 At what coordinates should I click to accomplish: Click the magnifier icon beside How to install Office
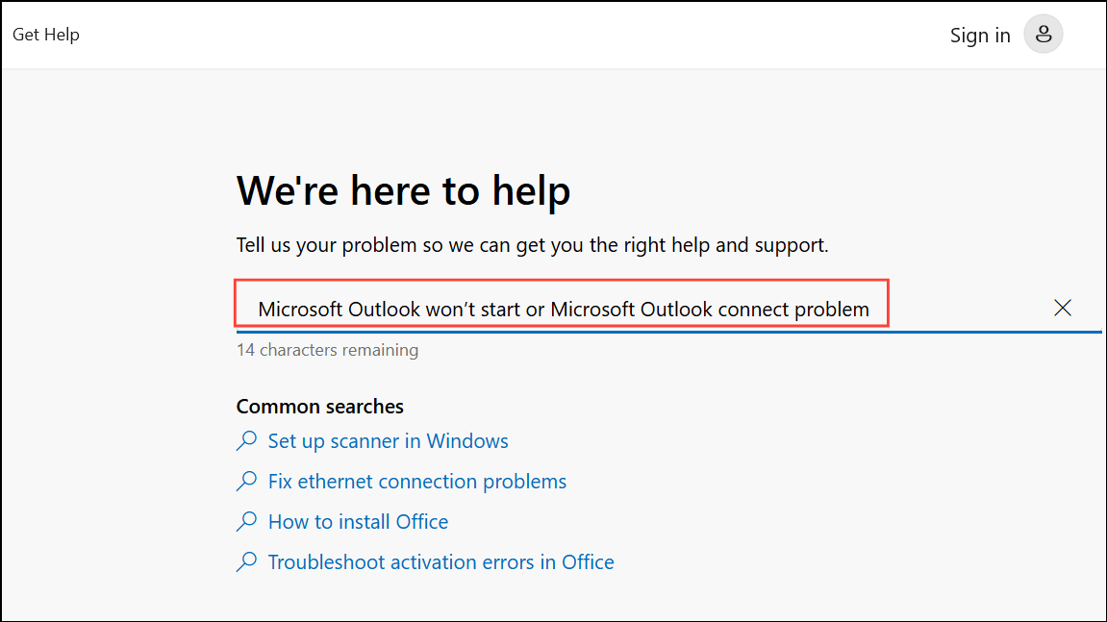click(246, 521)
